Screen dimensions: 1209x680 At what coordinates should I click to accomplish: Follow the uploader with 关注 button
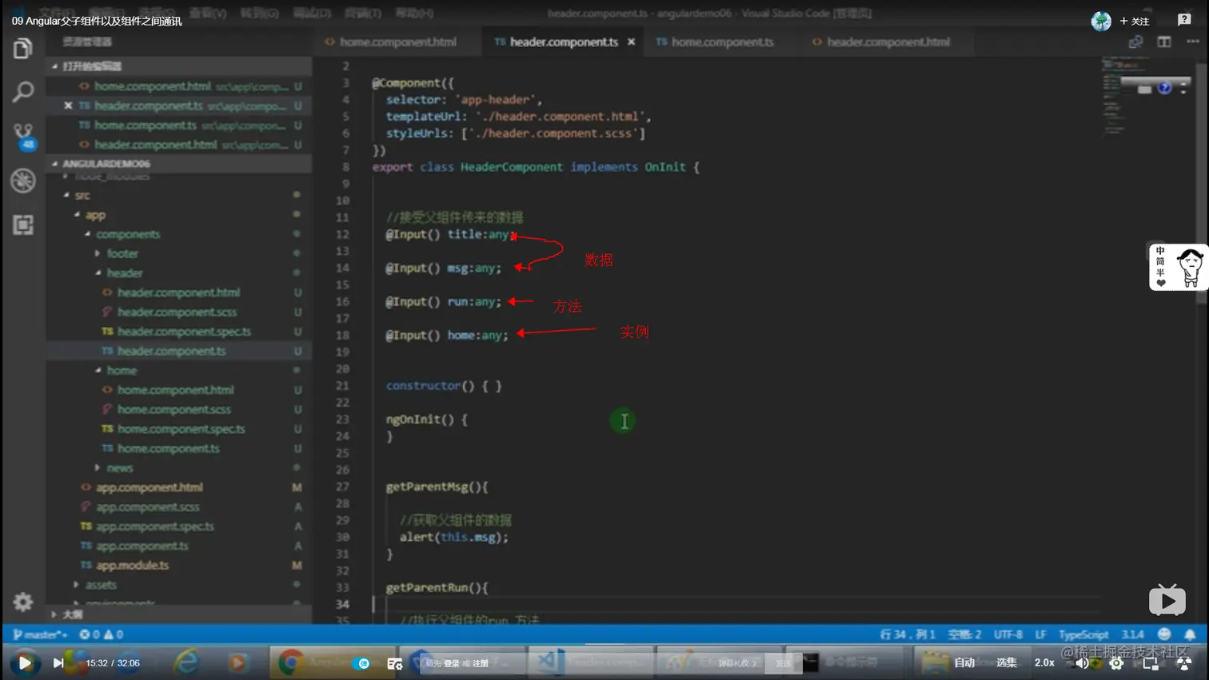(x=1135, y=21)
